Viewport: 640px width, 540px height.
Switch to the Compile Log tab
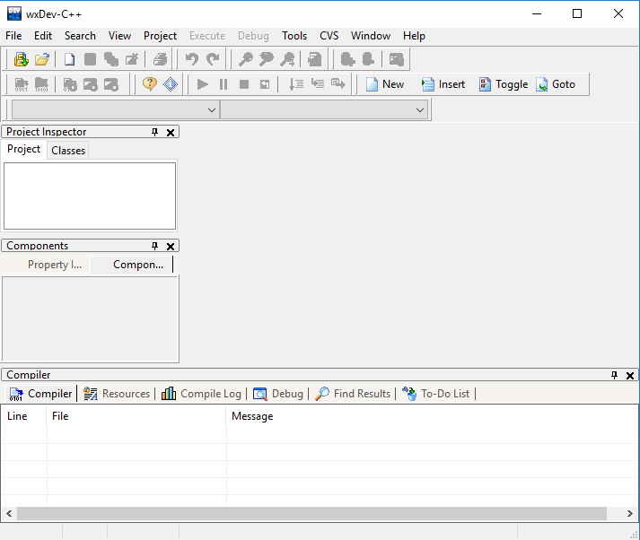point(201,394)
